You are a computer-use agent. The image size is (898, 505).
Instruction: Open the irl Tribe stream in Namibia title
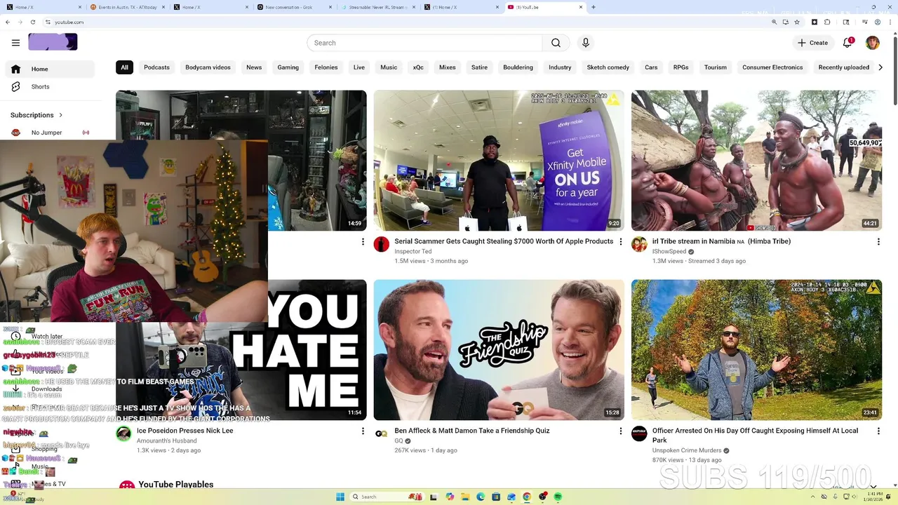point(721,241)
